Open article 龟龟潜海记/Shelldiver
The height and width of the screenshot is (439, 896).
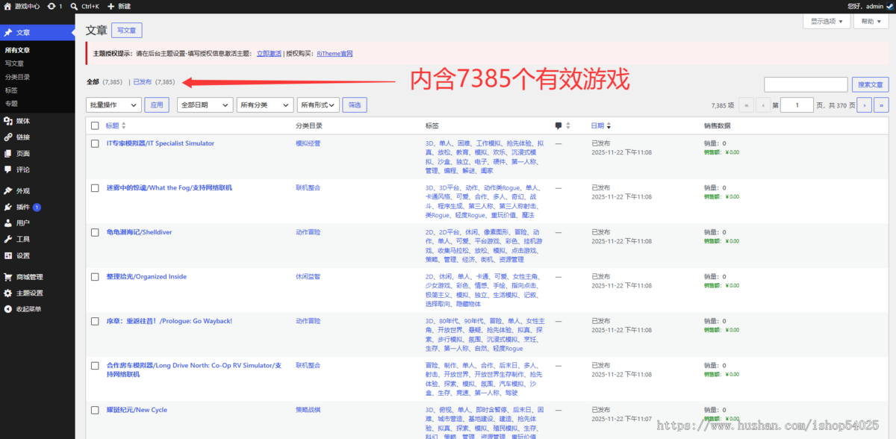pyautogui.click(x=140, y=232)
